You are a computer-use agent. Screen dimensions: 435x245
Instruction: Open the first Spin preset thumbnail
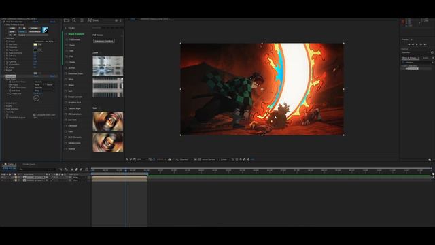click(107, 121)
